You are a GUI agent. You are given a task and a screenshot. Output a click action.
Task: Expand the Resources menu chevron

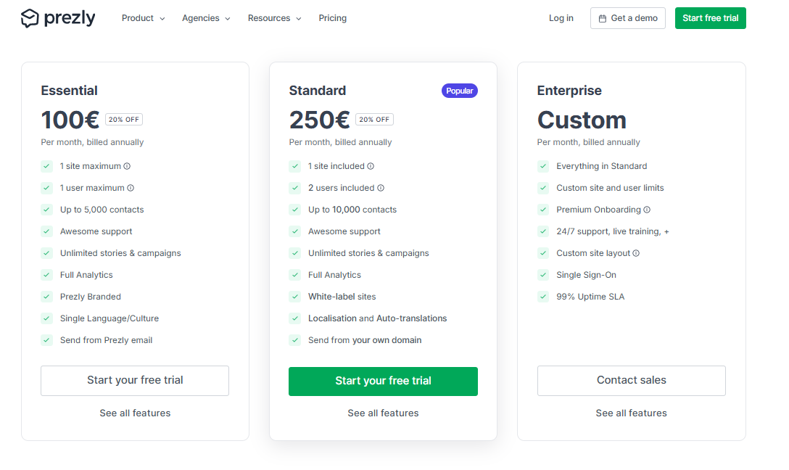298,19
